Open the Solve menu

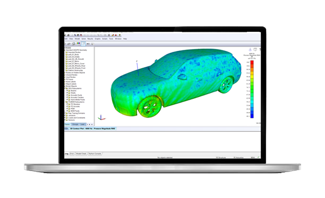tap(84, 39)
